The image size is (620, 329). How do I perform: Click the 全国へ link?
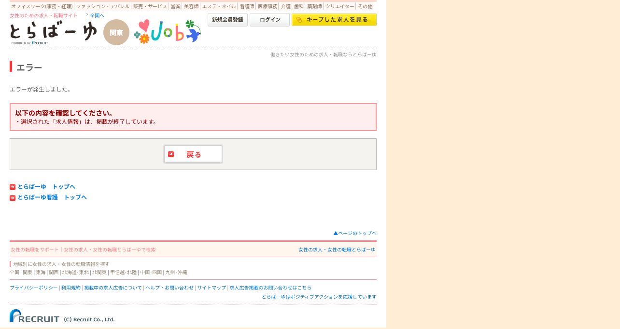pos(97,15)
